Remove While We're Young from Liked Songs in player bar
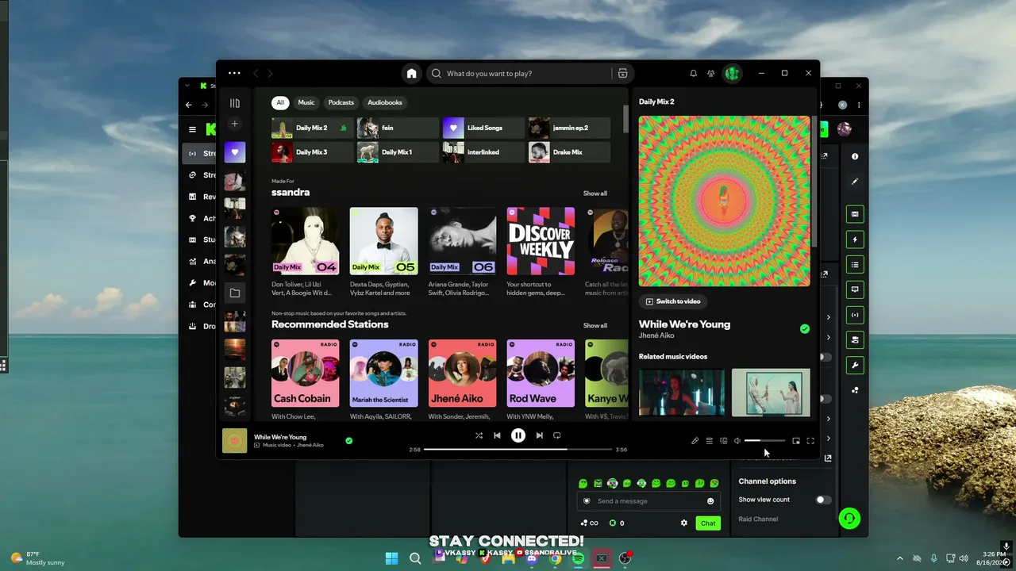The width and height of the screenshot is (1016, 571). [x=349, y=440]
